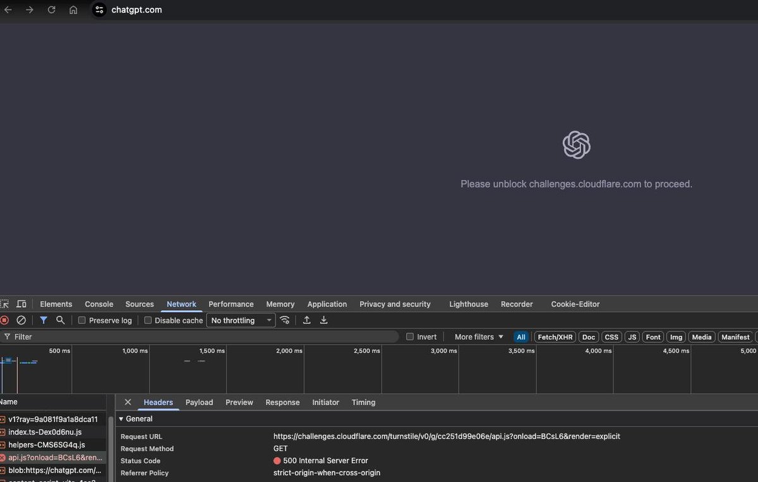Open the No throttling dropdown
Image resolution: width=758 pixels, height=482 pixels.
click(x=241, y=320)
